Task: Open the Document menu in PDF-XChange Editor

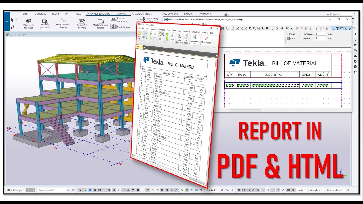Action: pyautogui.click(x=153, y=29)
